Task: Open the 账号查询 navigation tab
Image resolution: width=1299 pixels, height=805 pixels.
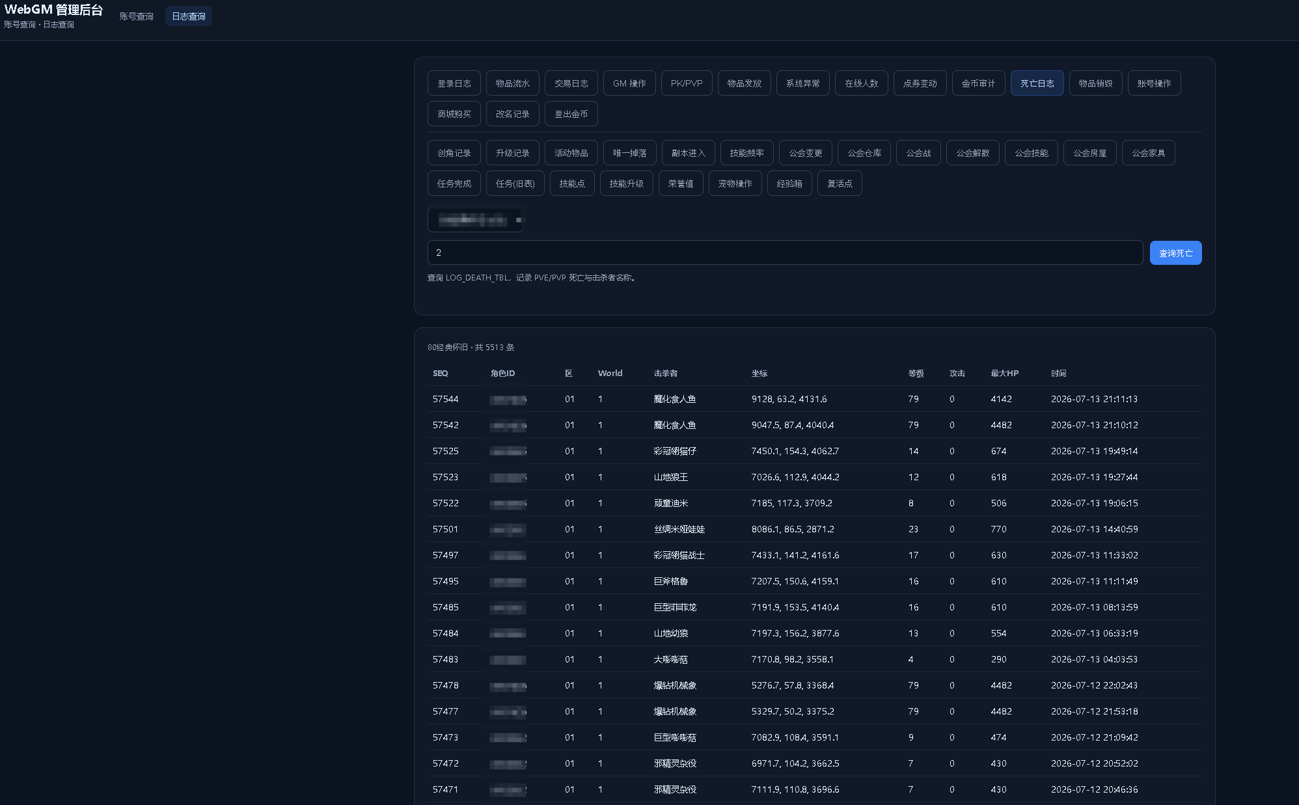Action: (136, 16)
